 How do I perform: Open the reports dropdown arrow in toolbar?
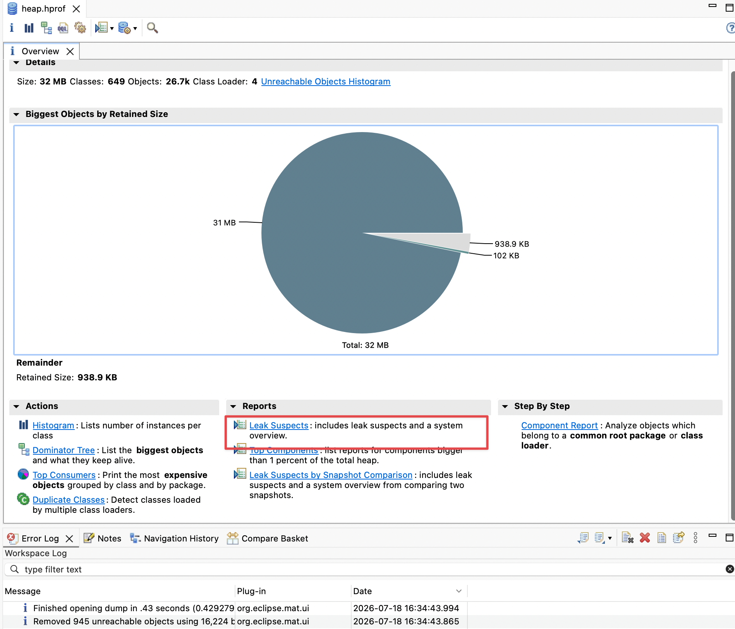[112, 28]
